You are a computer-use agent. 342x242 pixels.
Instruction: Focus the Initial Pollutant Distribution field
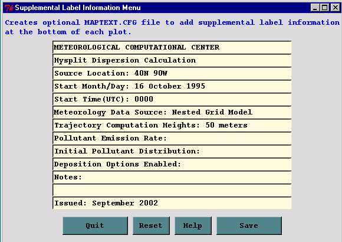click(x=172, y=151)
